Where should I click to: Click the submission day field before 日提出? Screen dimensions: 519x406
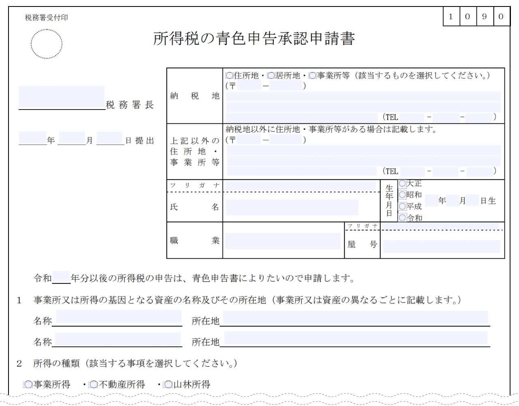(x=109, y=138)
